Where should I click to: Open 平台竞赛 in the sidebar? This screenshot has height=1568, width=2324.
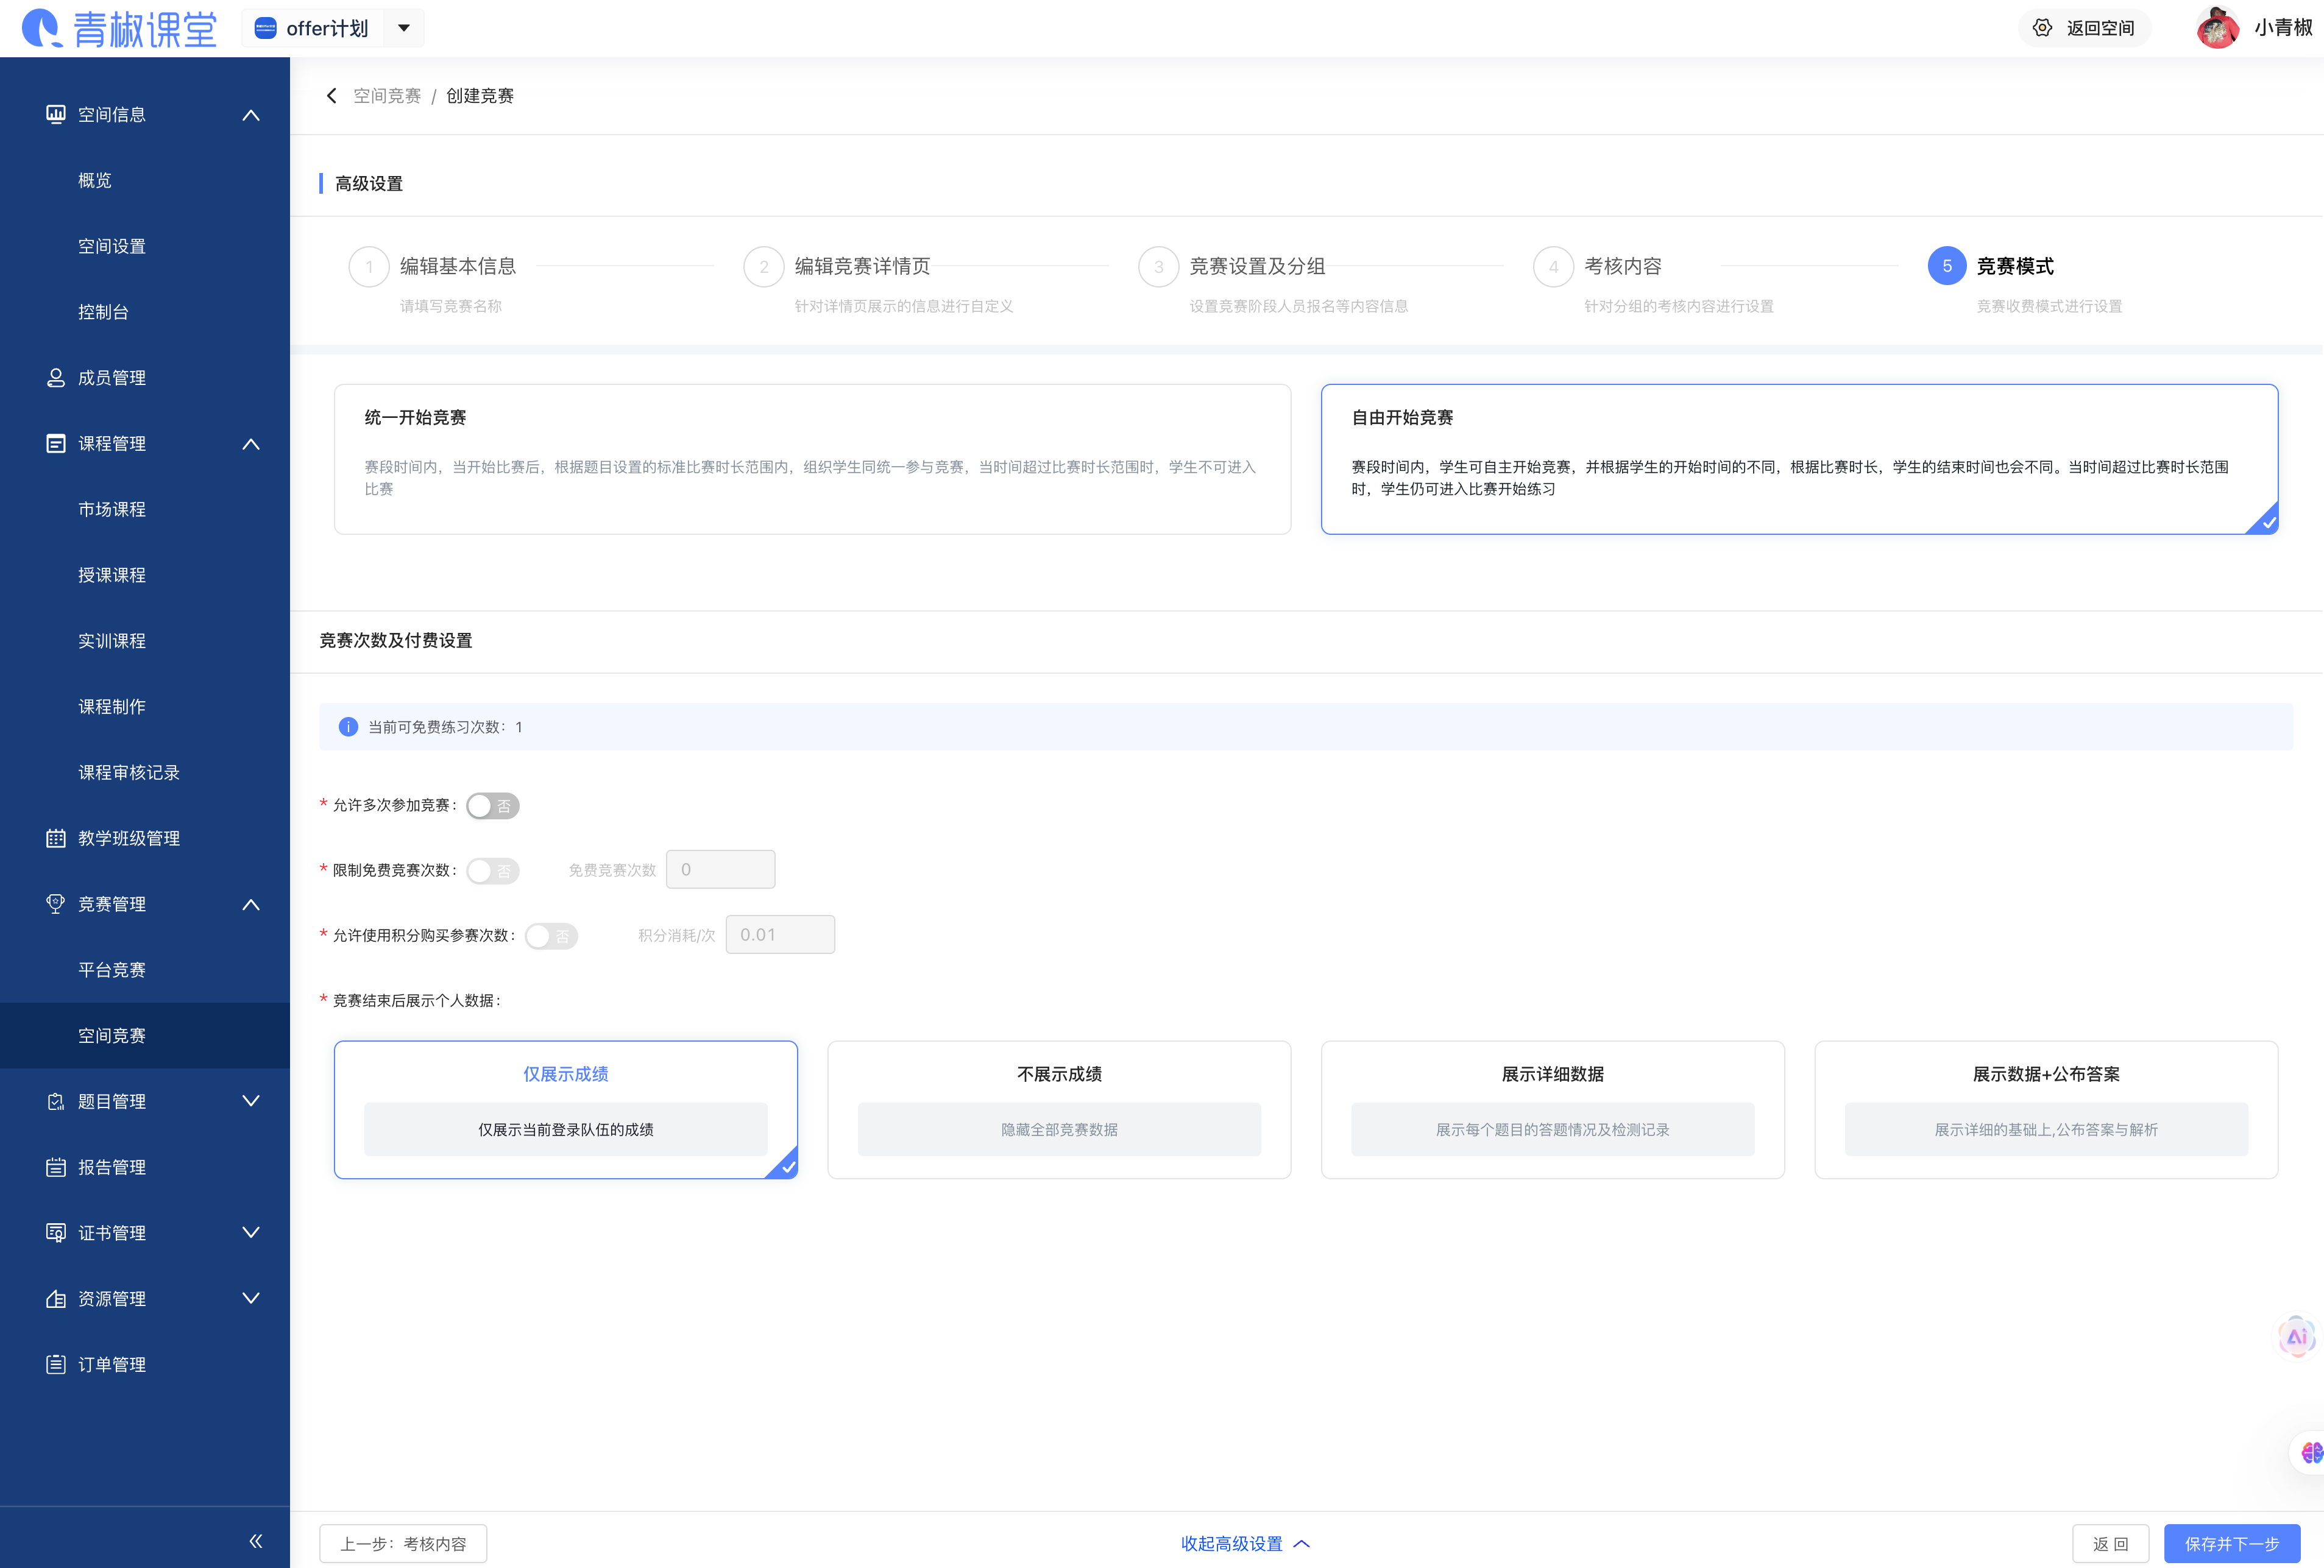pyautogui.click(x=112, y=970)
